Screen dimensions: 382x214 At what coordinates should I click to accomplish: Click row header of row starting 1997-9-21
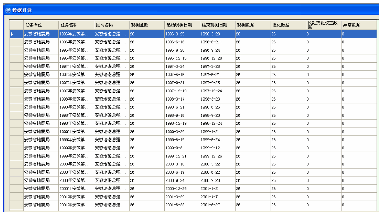pyautogui.click(x=16, y=83)
